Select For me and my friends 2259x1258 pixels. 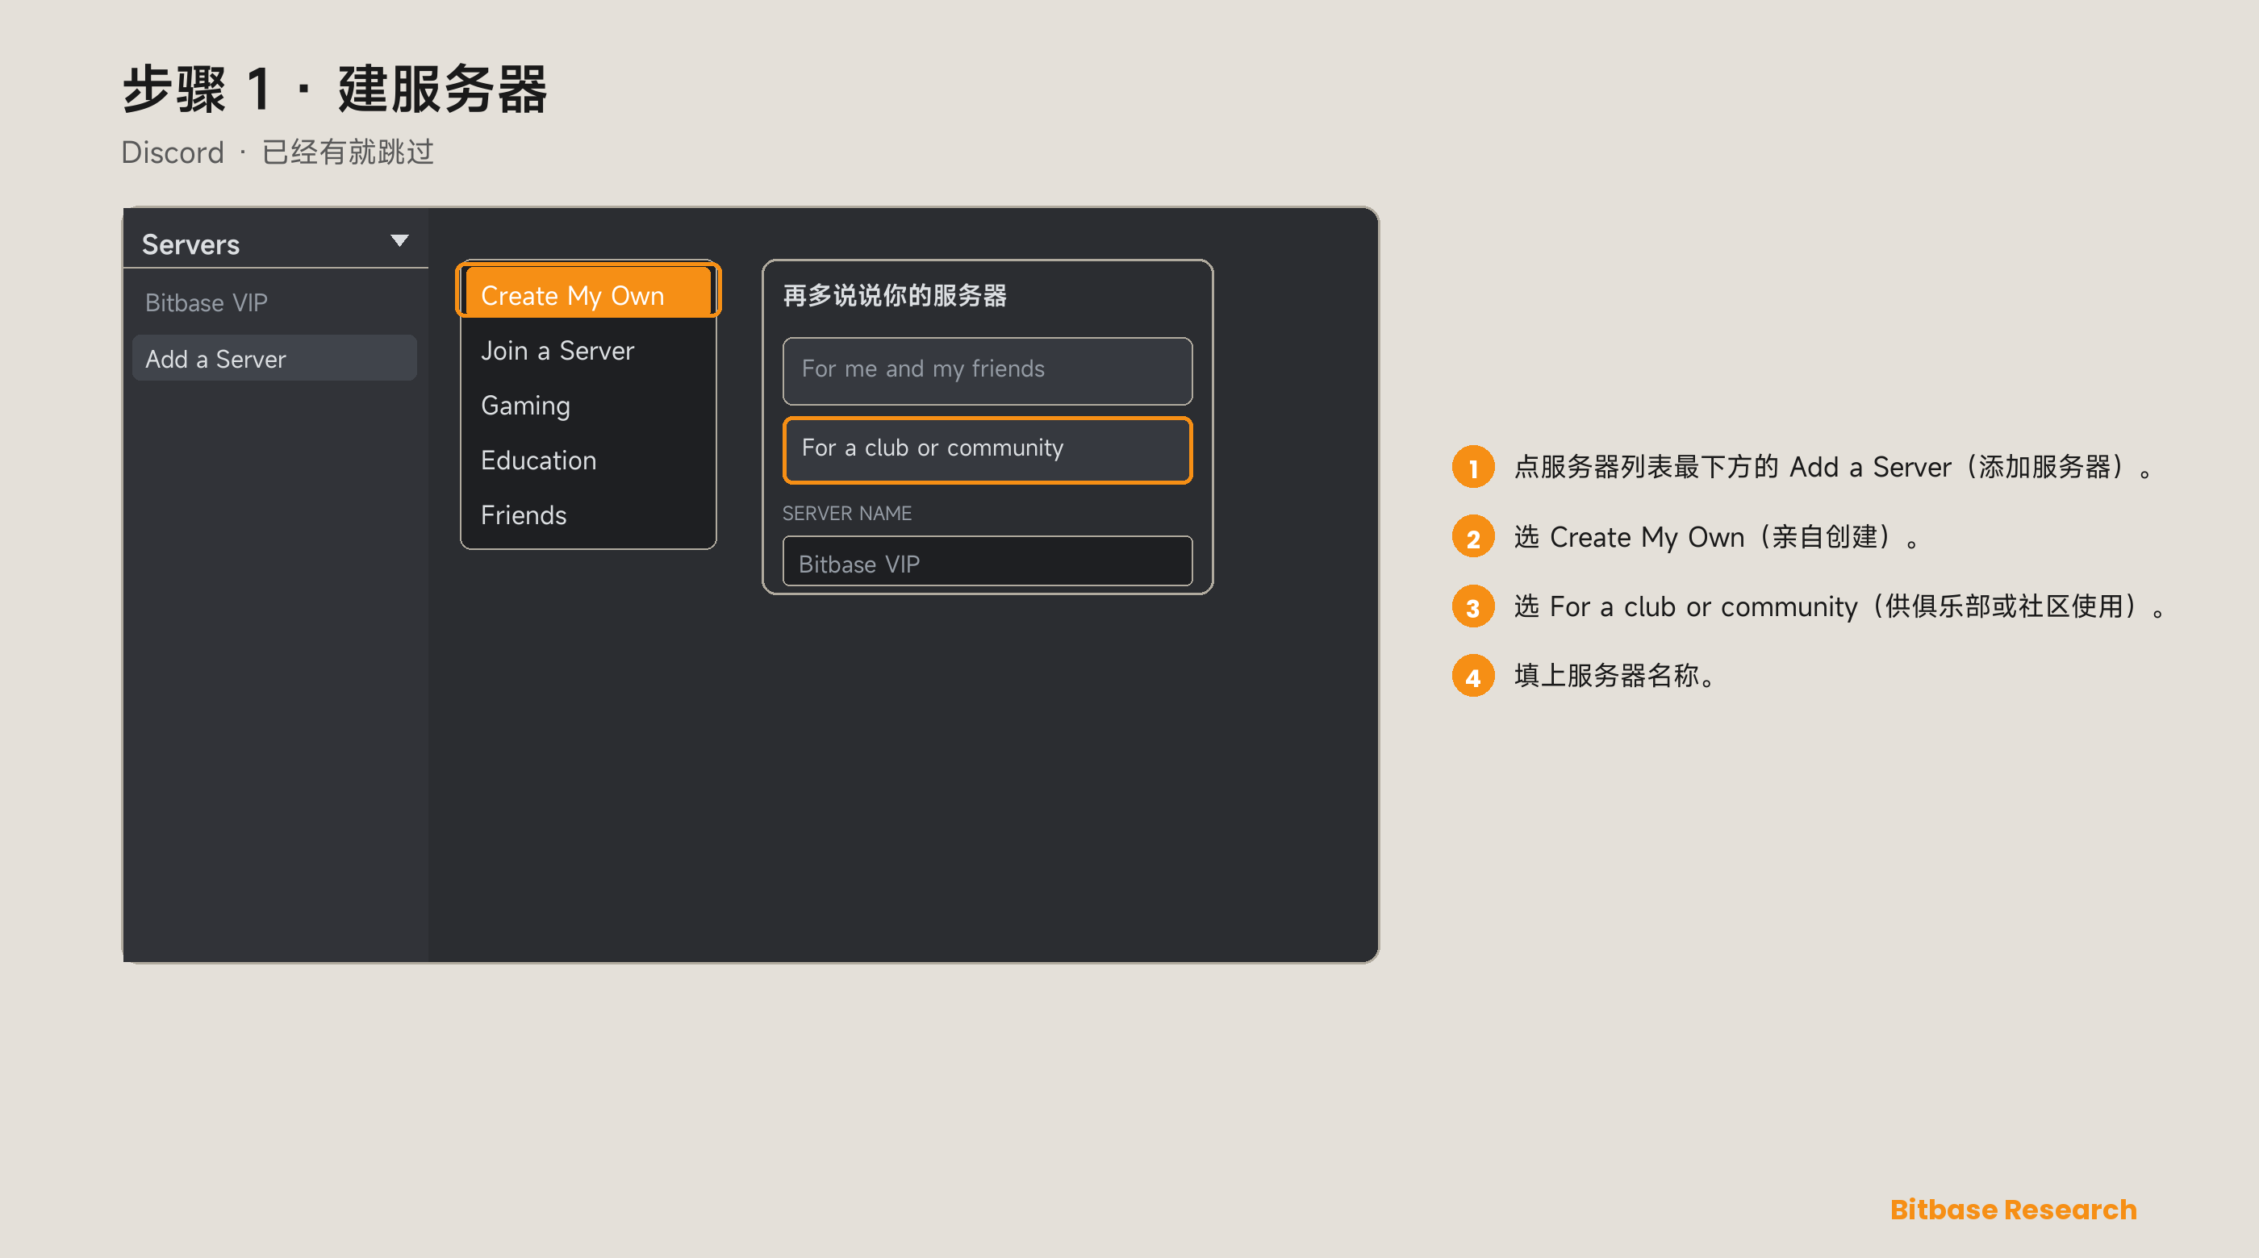click(988, 371)
